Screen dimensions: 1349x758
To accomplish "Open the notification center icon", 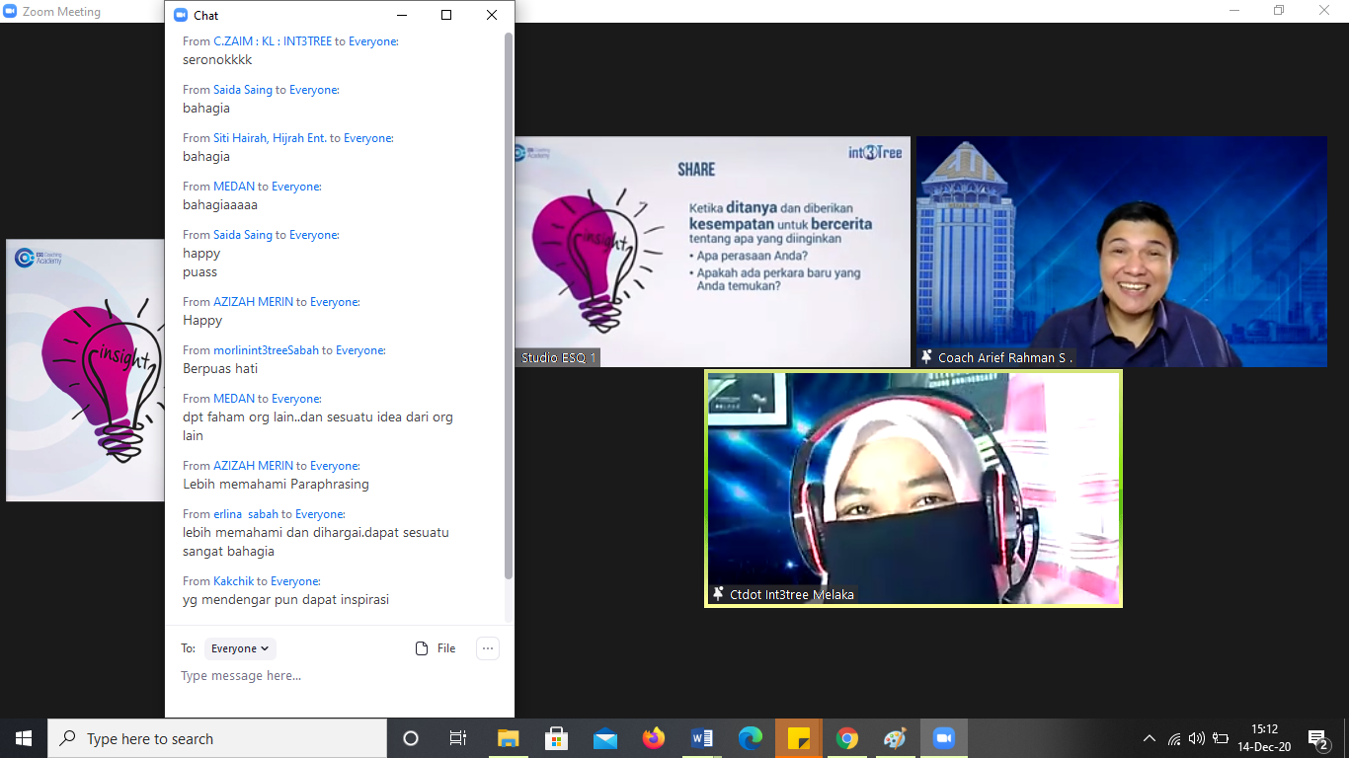I will (x=1317, y=738).
